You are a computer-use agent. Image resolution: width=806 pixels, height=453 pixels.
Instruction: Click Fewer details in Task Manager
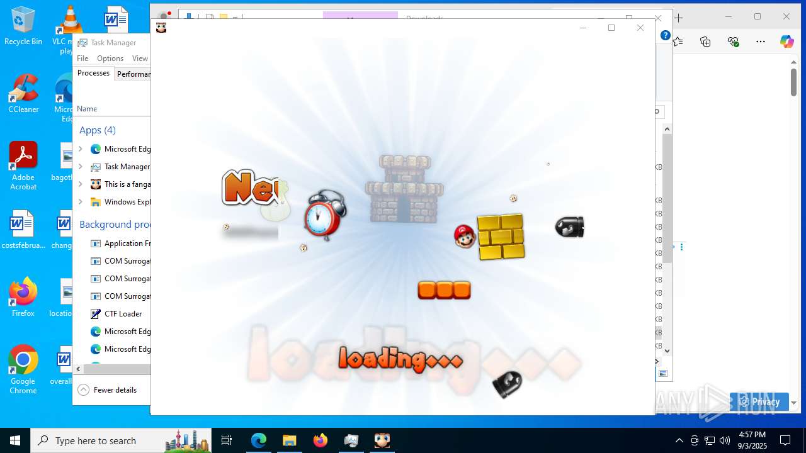(108, 390)
